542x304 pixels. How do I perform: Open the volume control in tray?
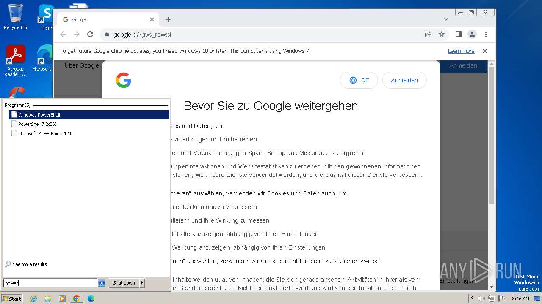pos(481,299)
